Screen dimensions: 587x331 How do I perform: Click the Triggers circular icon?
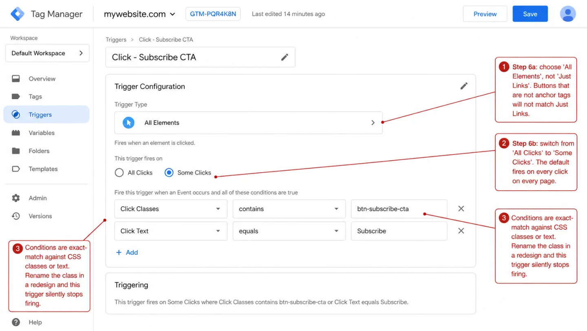point(16,115)
